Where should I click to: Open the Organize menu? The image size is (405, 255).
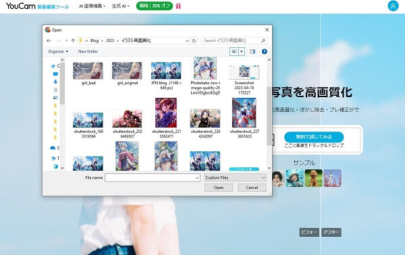pos(58,52)
